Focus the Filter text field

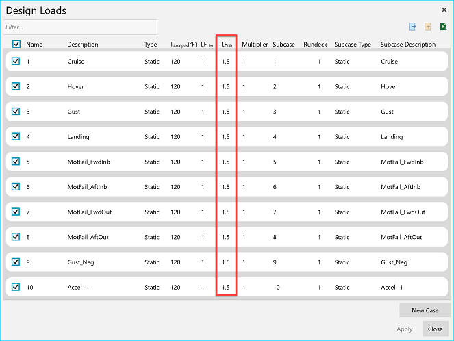click(80, 27)
